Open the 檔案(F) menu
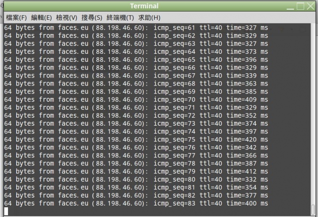This screenshot has width=318, height=217. click(x=16, y=18)
